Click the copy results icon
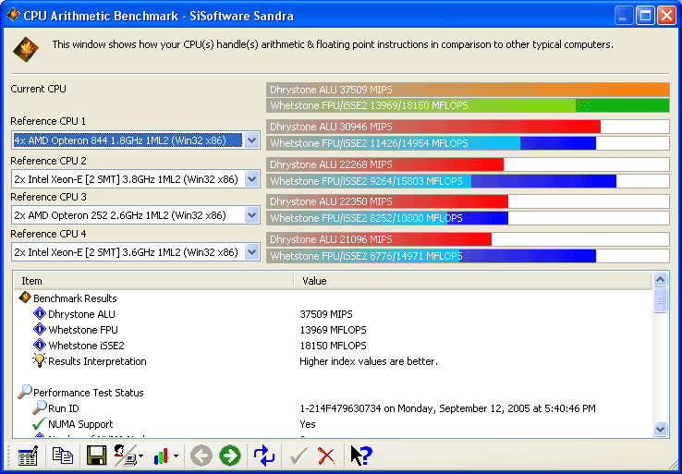 [x=63, y=456]
